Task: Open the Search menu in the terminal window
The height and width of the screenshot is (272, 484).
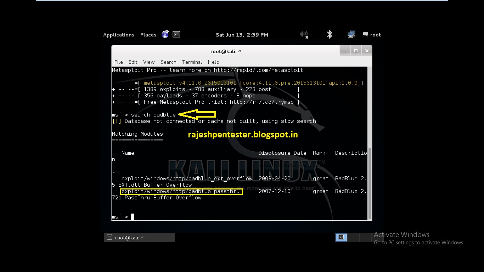Action: tap(168, 62)
